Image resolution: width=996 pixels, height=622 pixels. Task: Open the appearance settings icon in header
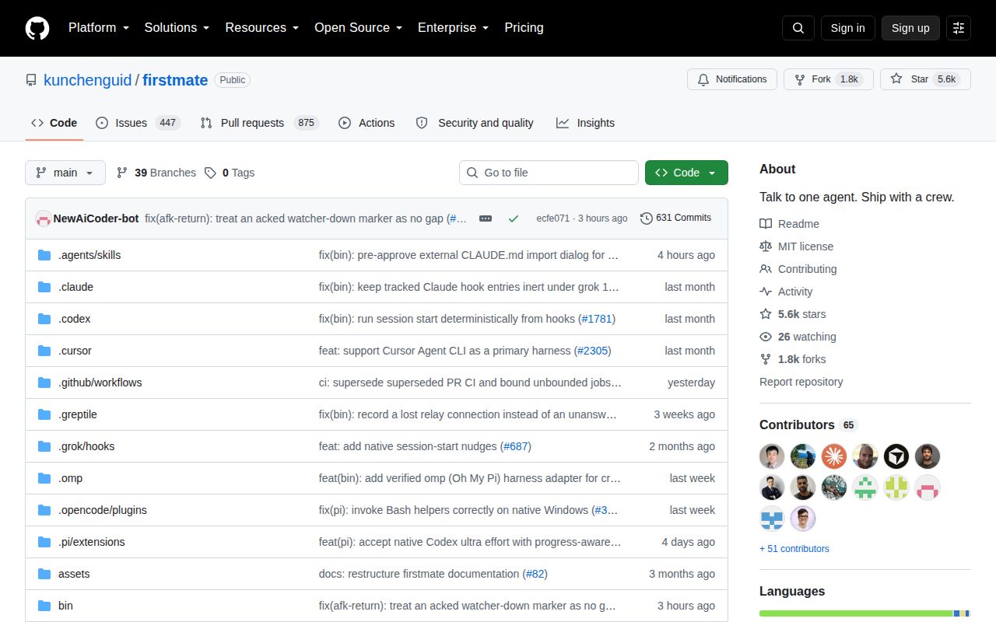click(x=959, y=28)
